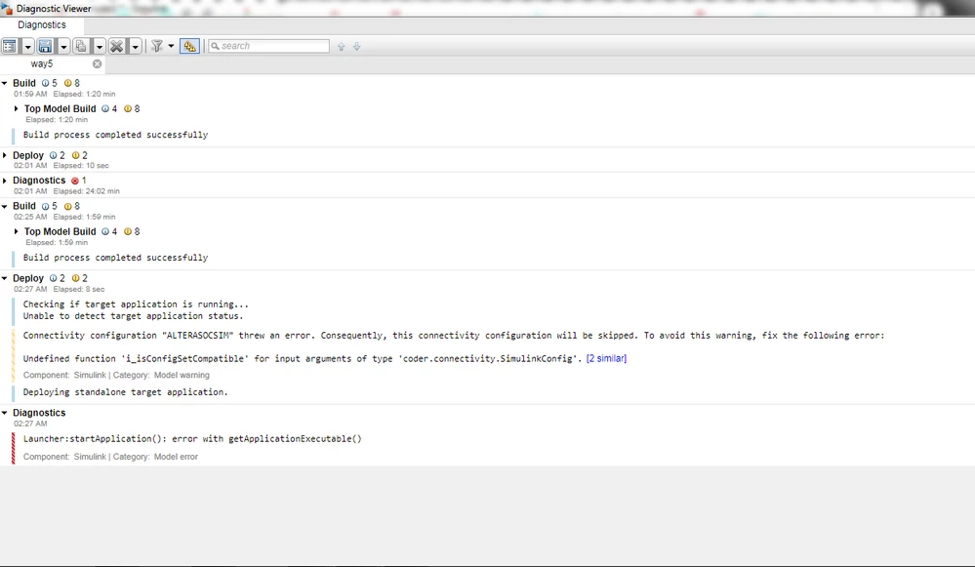Viewport: 975px width, 567px height.
Task: Click the save diagnostics floppy icon
Action: pos(45,46)
